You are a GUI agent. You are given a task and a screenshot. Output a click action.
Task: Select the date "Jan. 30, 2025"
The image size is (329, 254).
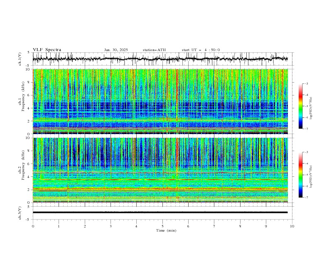(x=116, y=50)
